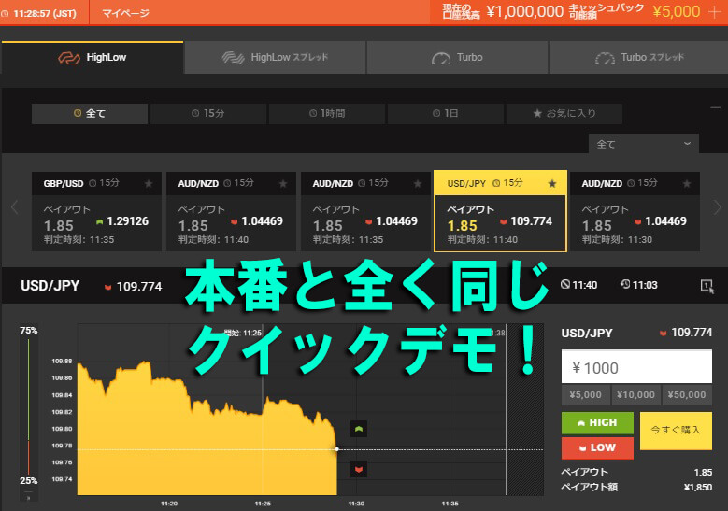Filter options by 1日

click(x=445, y=113)
